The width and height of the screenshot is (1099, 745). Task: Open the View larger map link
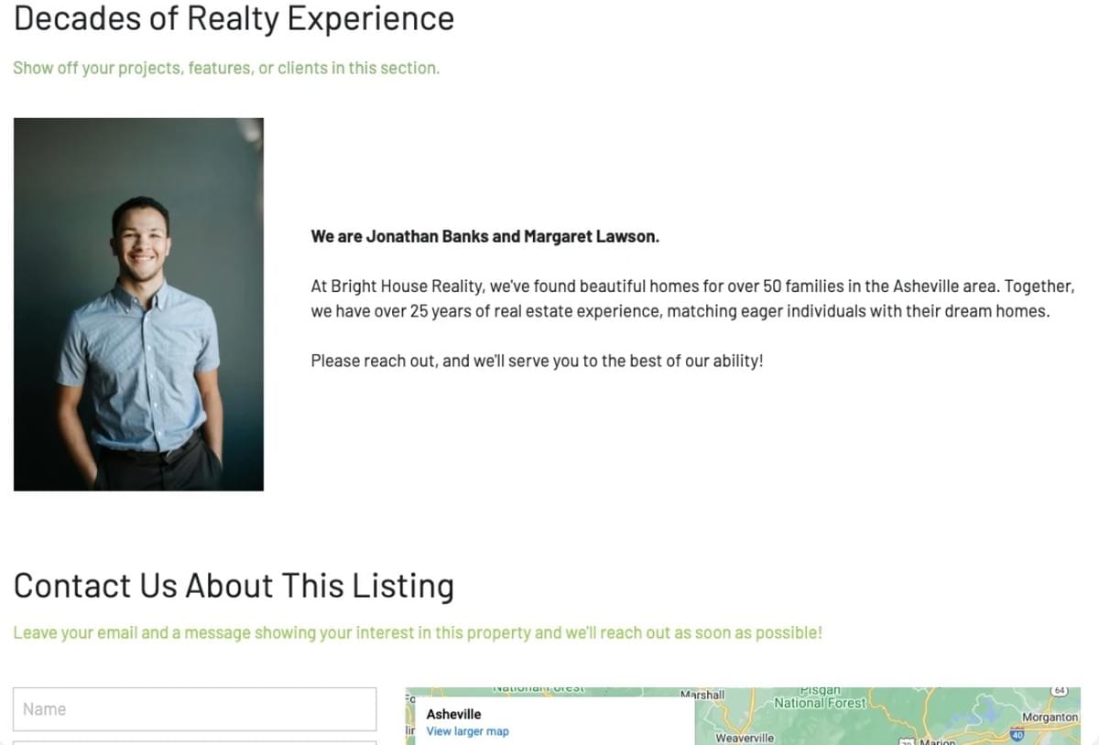tap(467, 731)
